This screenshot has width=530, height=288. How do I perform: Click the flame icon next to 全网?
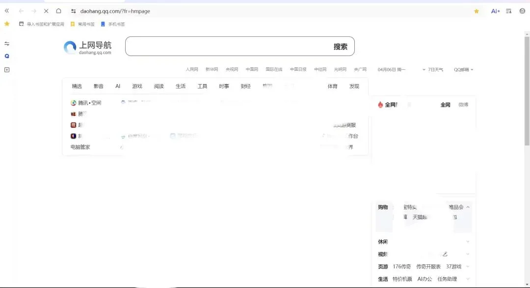tap(380, 105)
